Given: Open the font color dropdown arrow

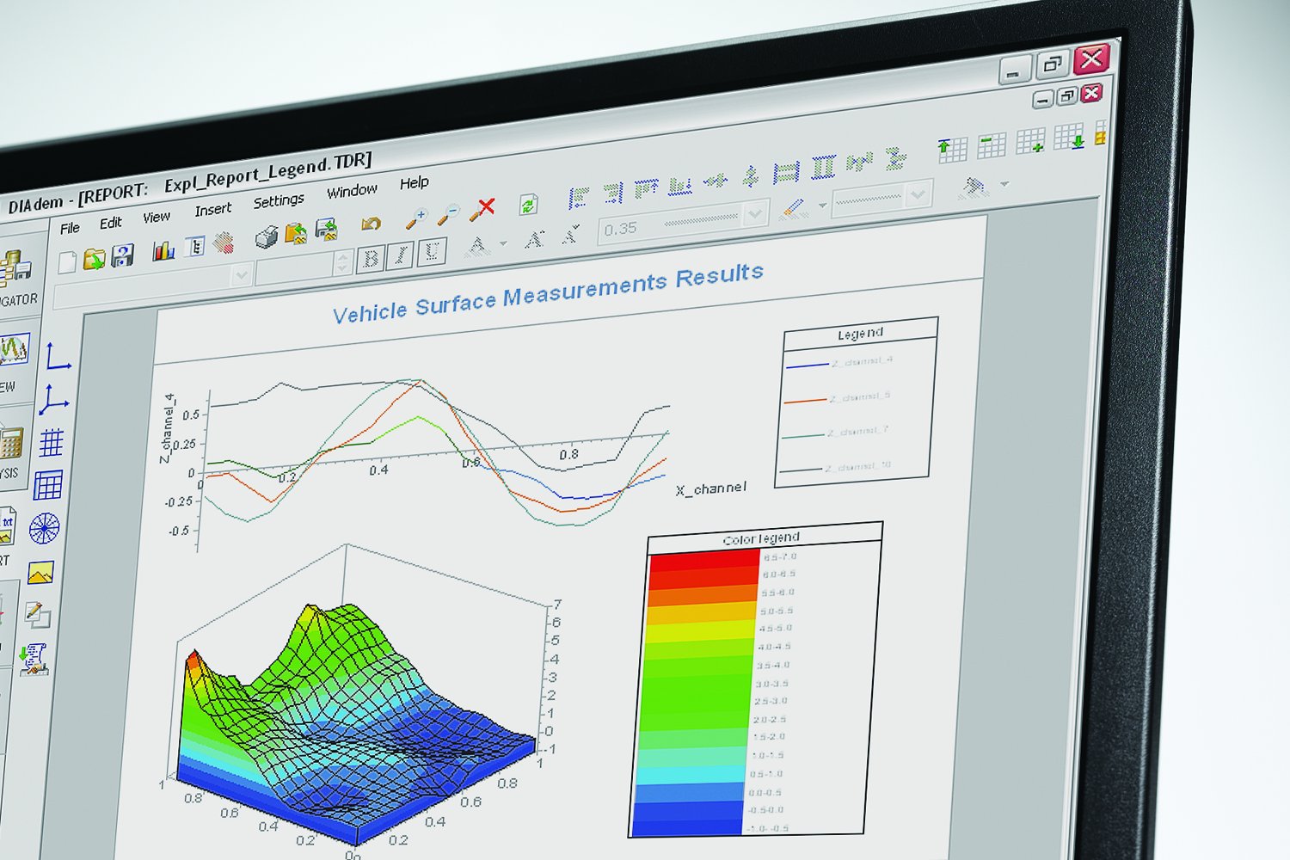Looking at the screenshot, I should tap(504, 243).
